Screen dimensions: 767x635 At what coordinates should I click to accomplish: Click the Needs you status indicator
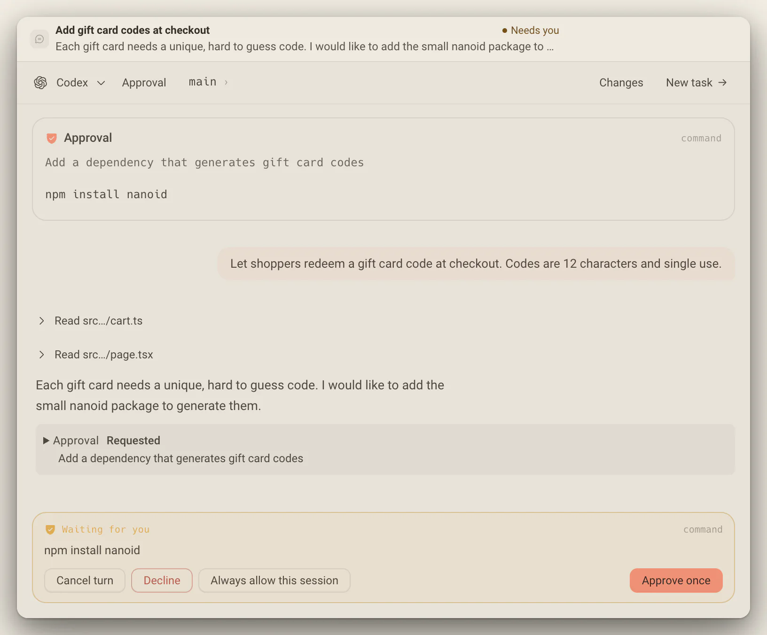point(531,31)
